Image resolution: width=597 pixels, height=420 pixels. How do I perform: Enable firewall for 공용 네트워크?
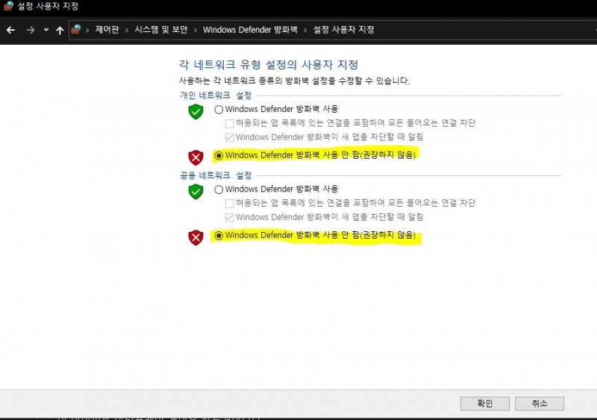[x=219, y=189]
